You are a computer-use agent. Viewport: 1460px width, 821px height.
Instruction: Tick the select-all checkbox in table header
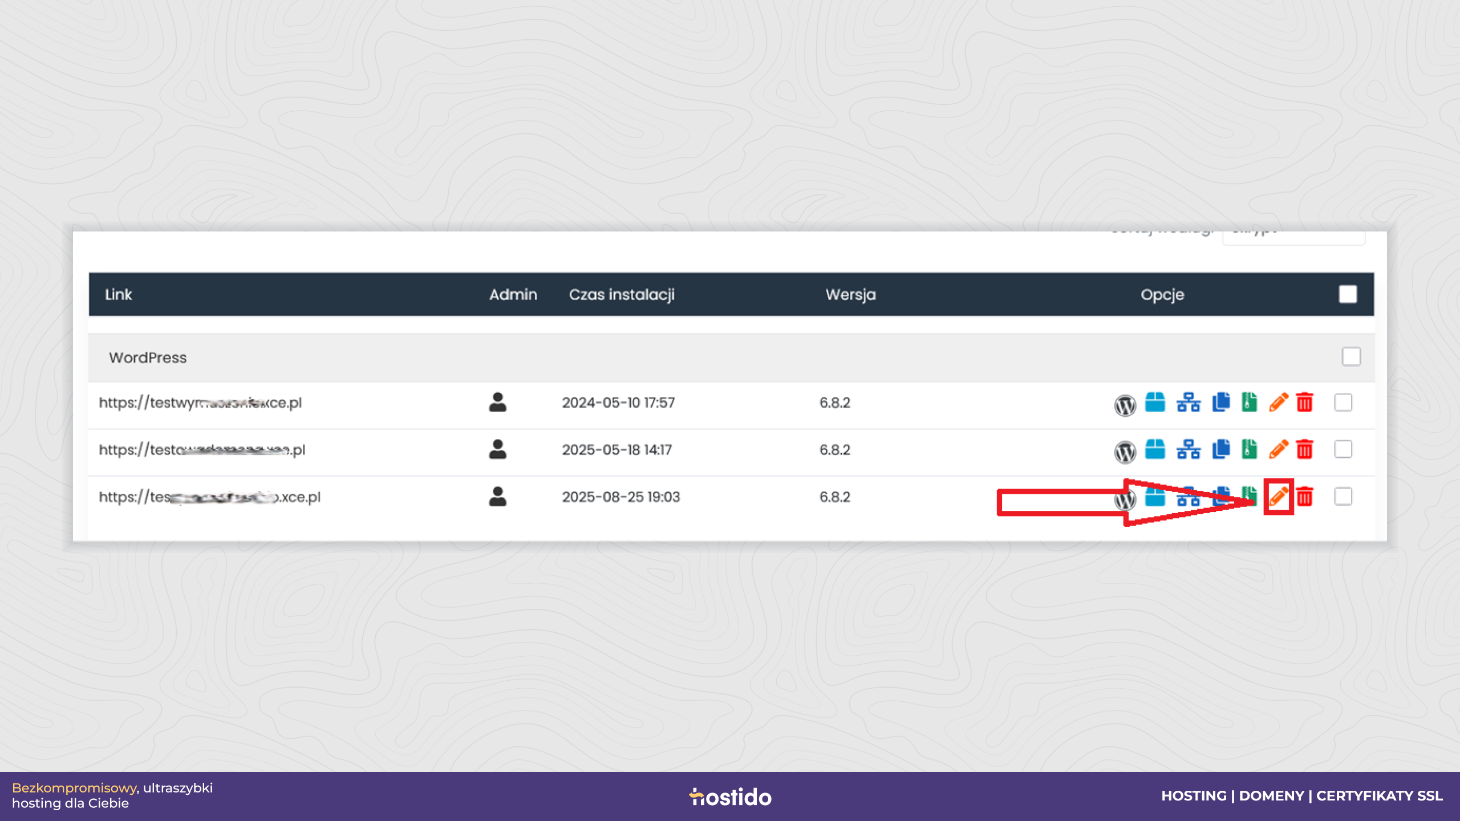(1348, 294)
